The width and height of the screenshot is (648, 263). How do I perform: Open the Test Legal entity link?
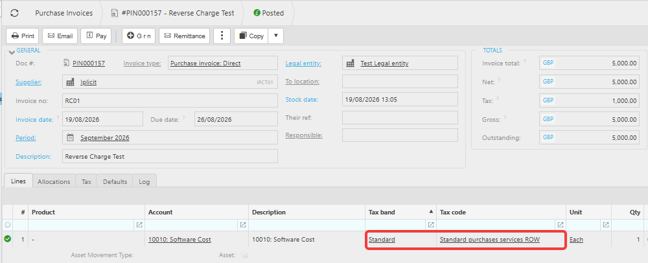[384, 63]
